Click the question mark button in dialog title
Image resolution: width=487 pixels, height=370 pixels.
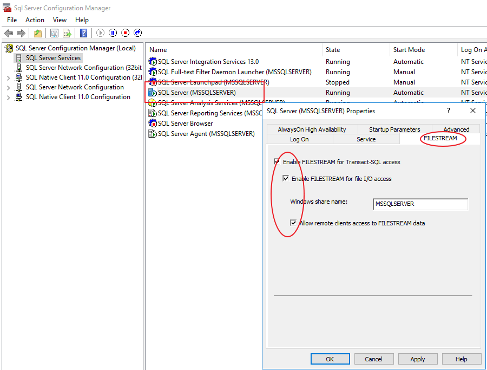(x=449, y=111)
